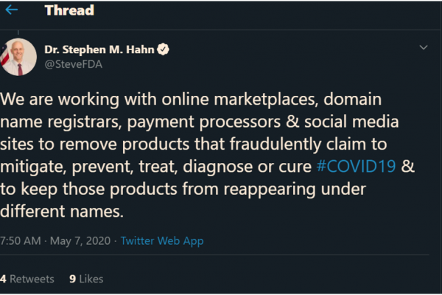442x295 pixels.
Task: Click the Thread header title
Action: [69, 10]
